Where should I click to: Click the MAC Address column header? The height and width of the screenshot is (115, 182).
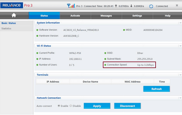(x=133, y=82)
